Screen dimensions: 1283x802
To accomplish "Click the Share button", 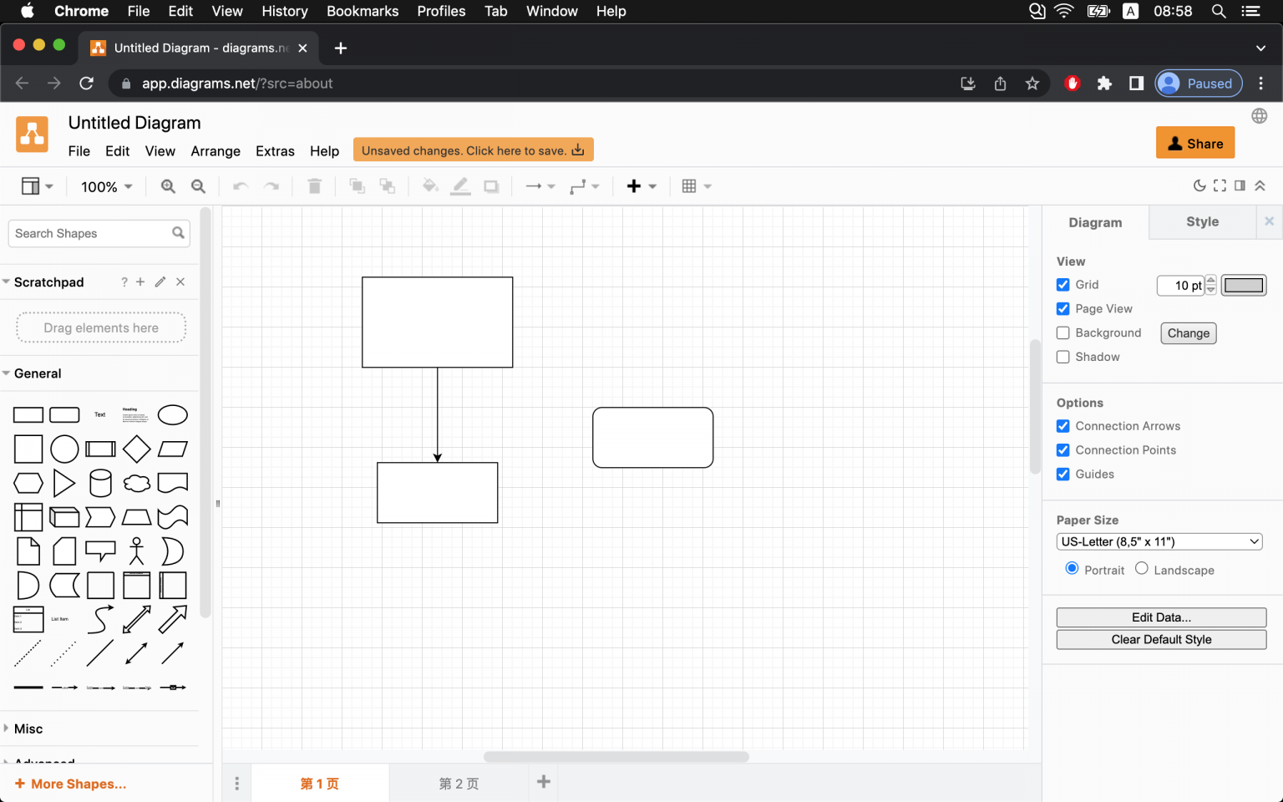I will tap(1195, 142).
